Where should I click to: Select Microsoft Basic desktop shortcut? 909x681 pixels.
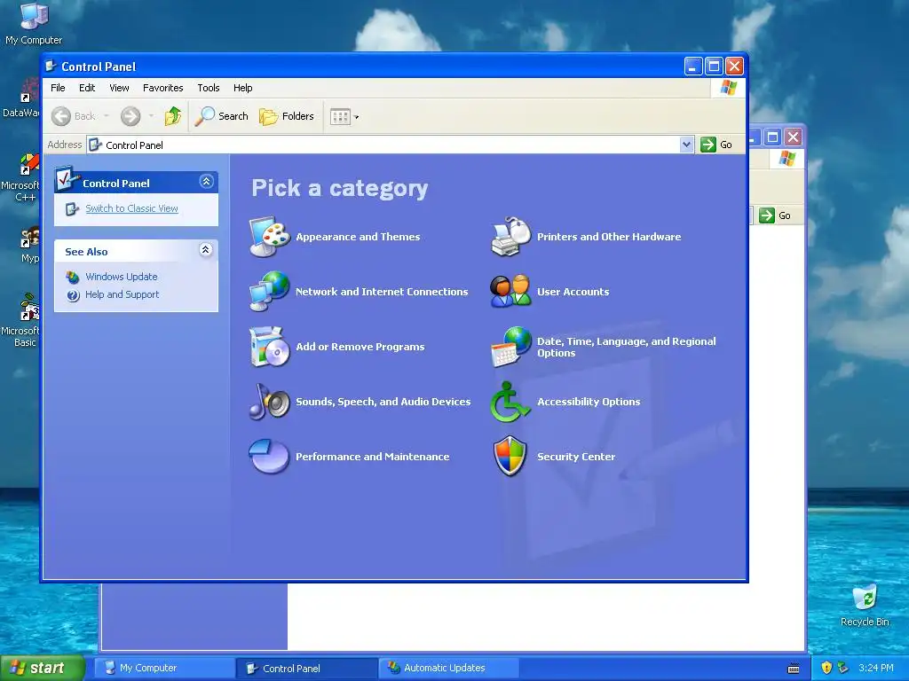click(x=22, y=320)
